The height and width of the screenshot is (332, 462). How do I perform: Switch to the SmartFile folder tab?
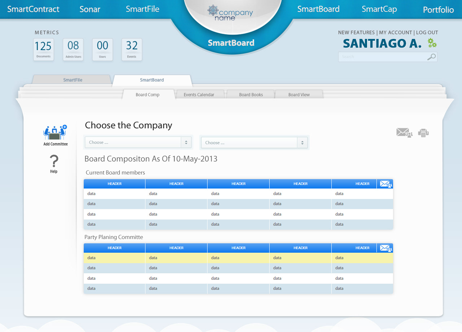coord(73,80)
